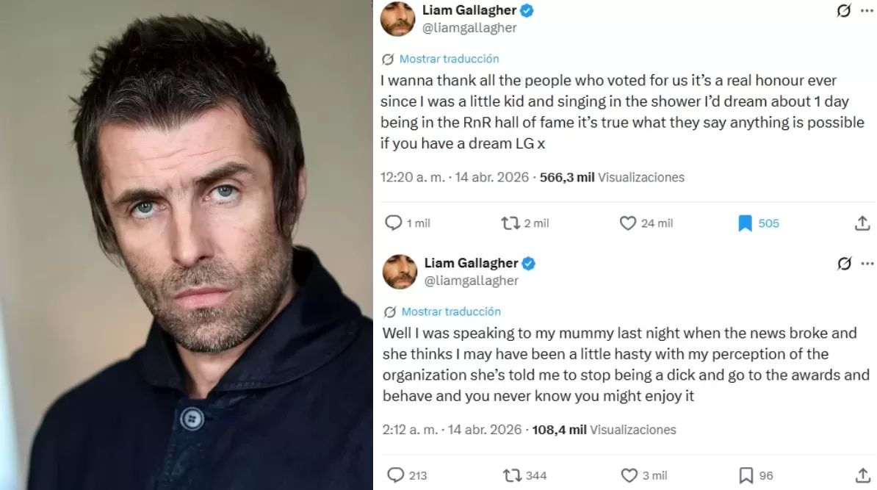Share the second tweet

point(862,475)
